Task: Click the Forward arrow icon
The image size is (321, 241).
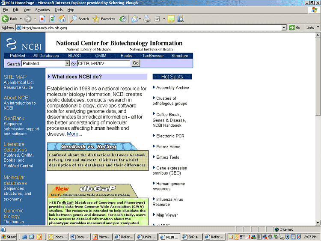Action: point(28,19)
